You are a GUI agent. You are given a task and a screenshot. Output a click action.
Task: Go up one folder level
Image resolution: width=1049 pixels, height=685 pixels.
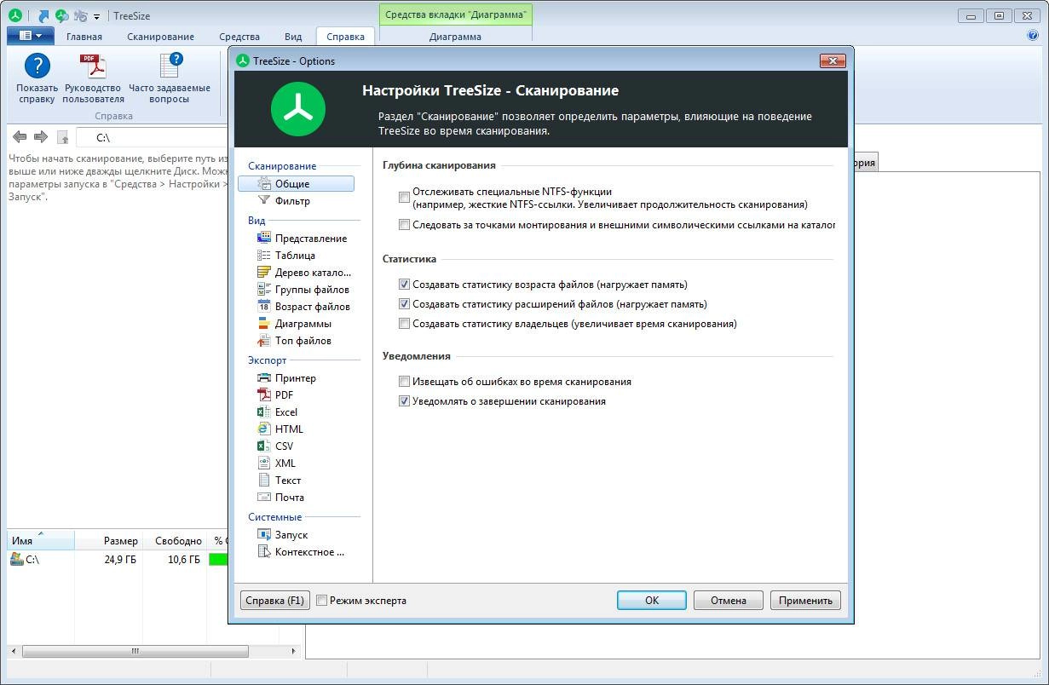(62, 137)
